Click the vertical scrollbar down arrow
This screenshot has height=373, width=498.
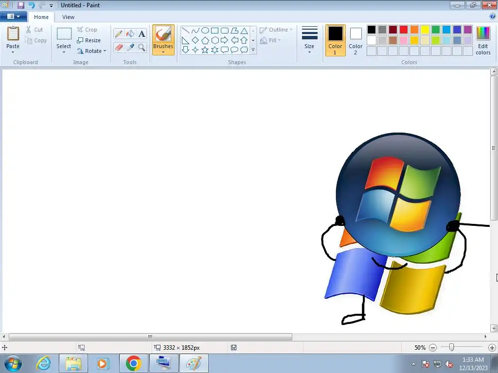(x=494, y=328)
